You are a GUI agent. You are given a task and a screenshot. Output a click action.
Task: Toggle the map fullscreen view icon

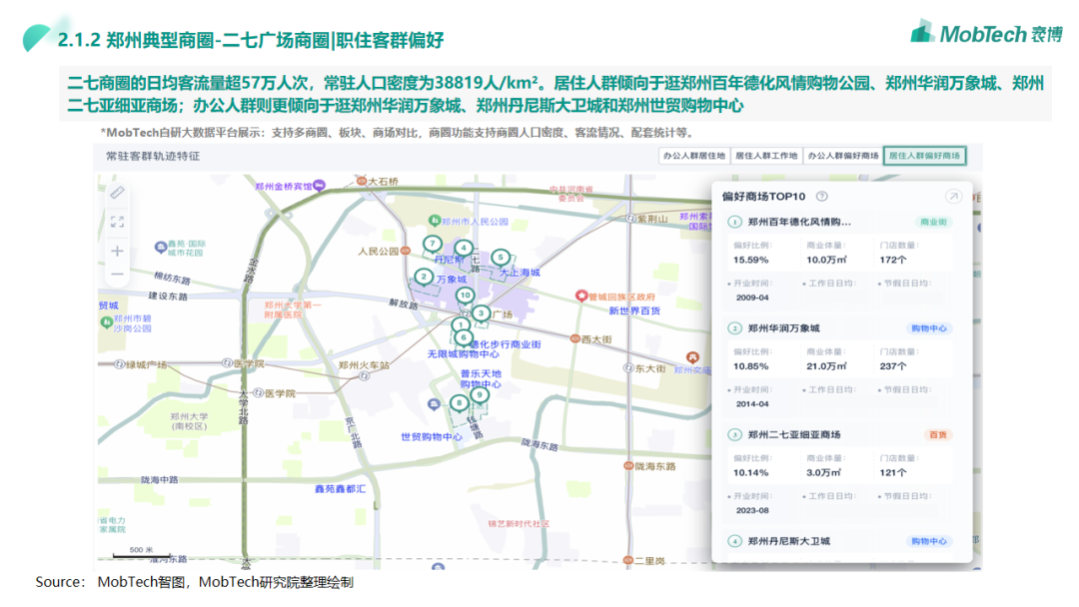pos(117,222)
